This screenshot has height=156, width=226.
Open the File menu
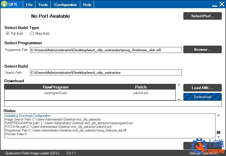click(29, 5)
